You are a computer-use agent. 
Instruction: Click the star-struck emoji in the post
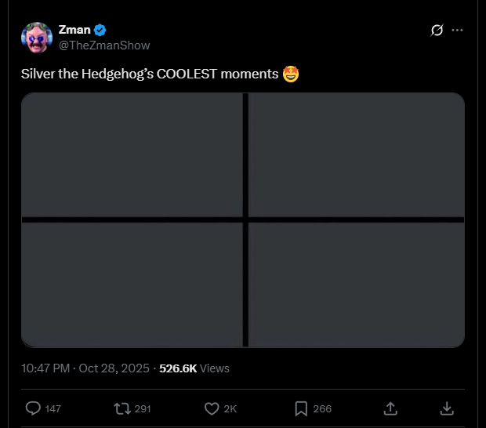click(291, 74)
